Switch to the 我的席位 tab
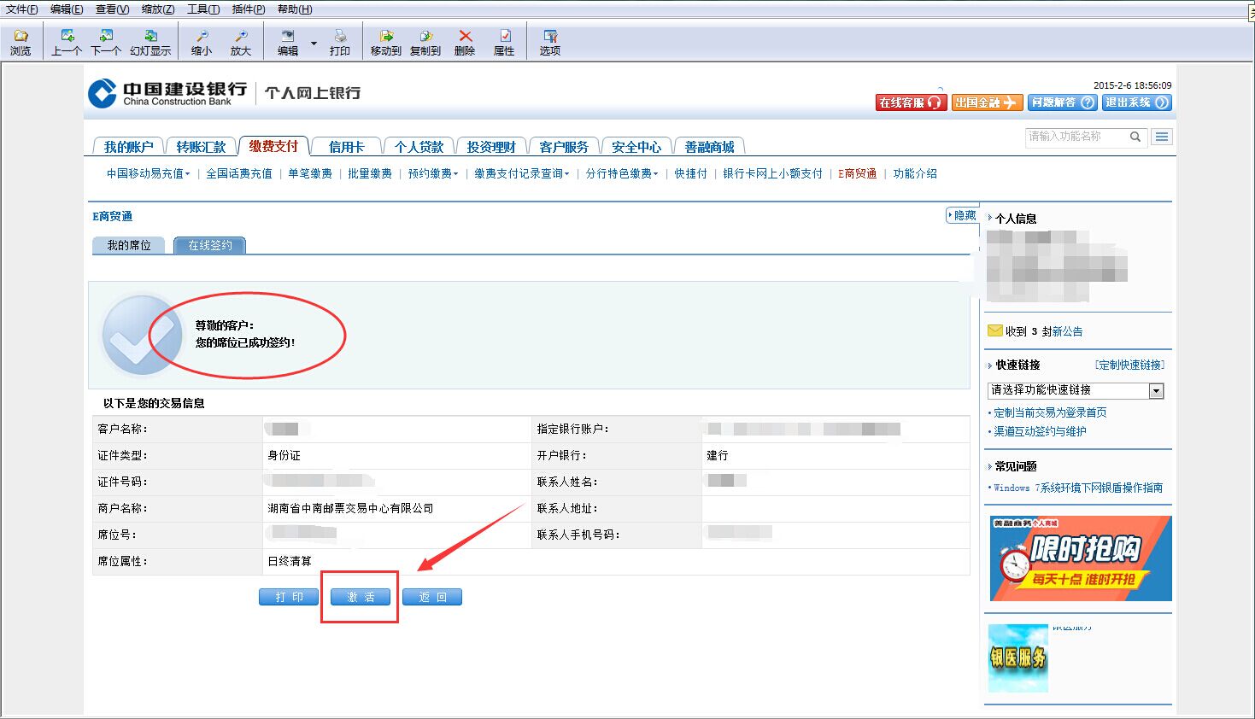The height and width of the screenshot is (719, 1255). click(x=128, y=246)
